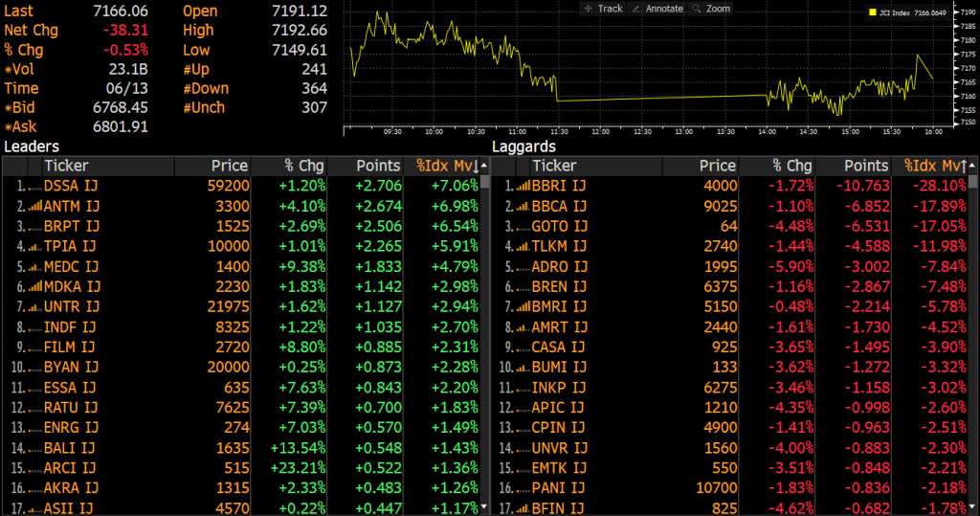Activate the Track crosshair icon on chart
The image size is (980, 516).
(x=589, y=9)
